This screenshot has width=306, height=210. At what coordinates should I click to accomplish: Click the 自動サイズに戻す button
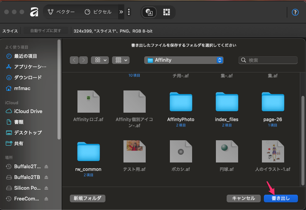[x=46, y=31]
